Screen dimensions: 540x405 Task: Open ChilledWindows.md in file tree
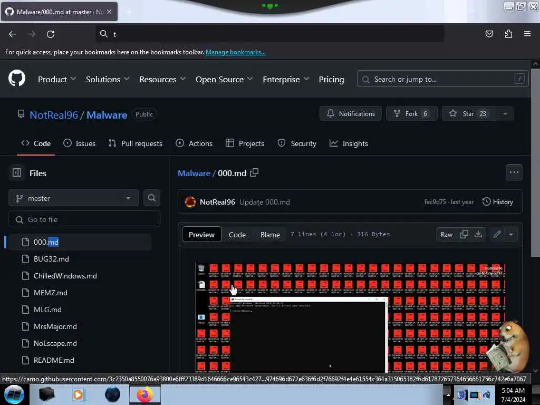65,276
